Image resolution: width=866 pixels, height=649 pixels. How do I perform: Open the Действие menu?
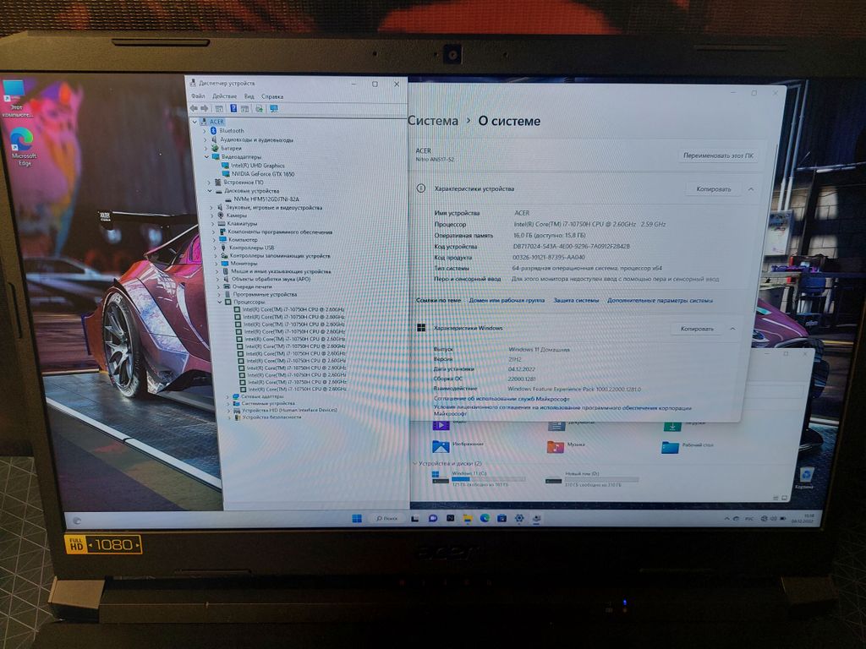(224, 96)
